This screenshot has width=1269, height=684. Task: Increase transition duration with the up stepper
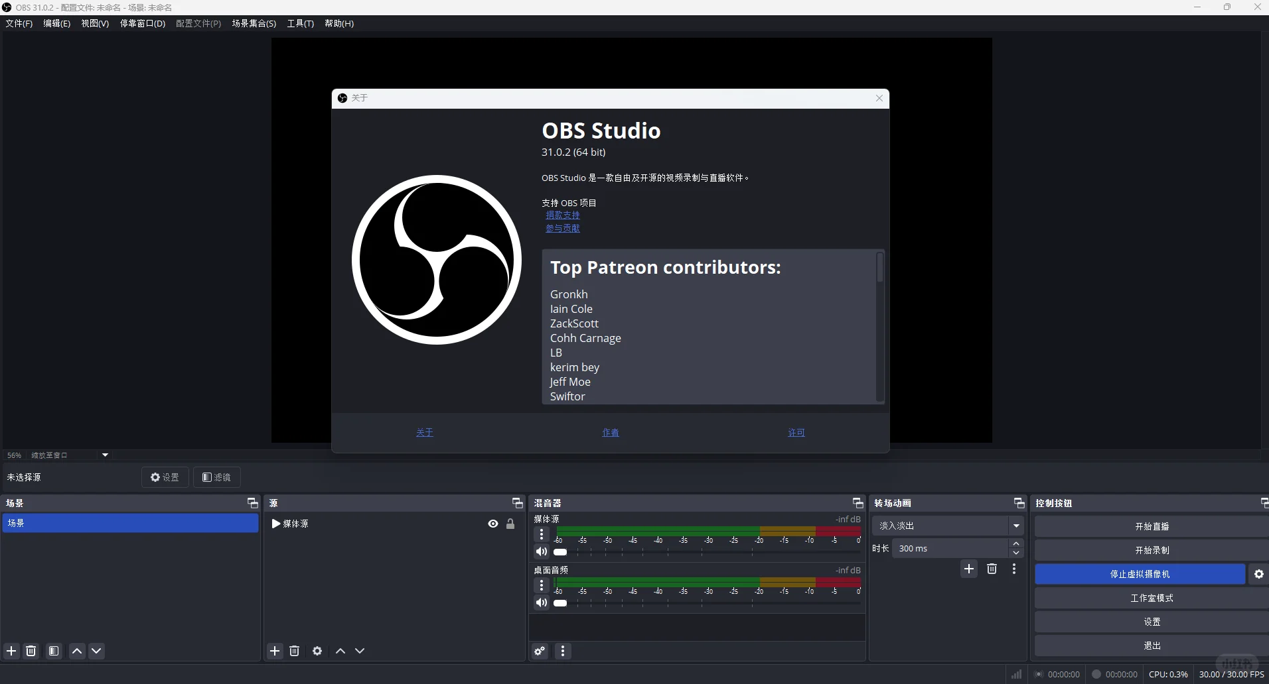tap(1017, 543)
